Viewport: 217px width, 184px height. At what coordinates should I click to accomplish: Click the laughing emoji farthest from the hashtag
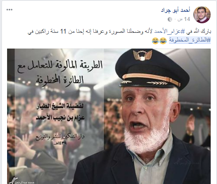(x=155, y=41)
